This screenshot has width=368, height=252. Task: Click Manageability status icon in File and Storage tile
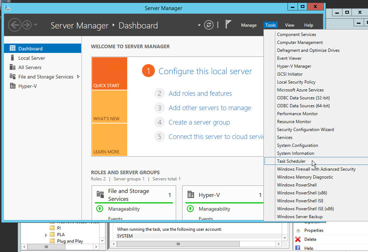100,208
